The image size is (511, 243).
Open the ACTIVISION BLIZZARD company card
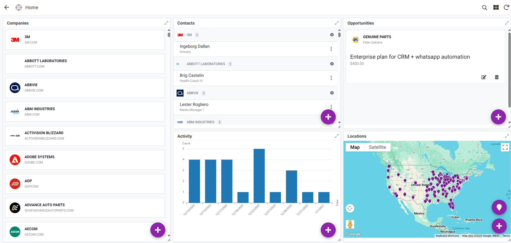pyautogui.click(x=85, y=136)
